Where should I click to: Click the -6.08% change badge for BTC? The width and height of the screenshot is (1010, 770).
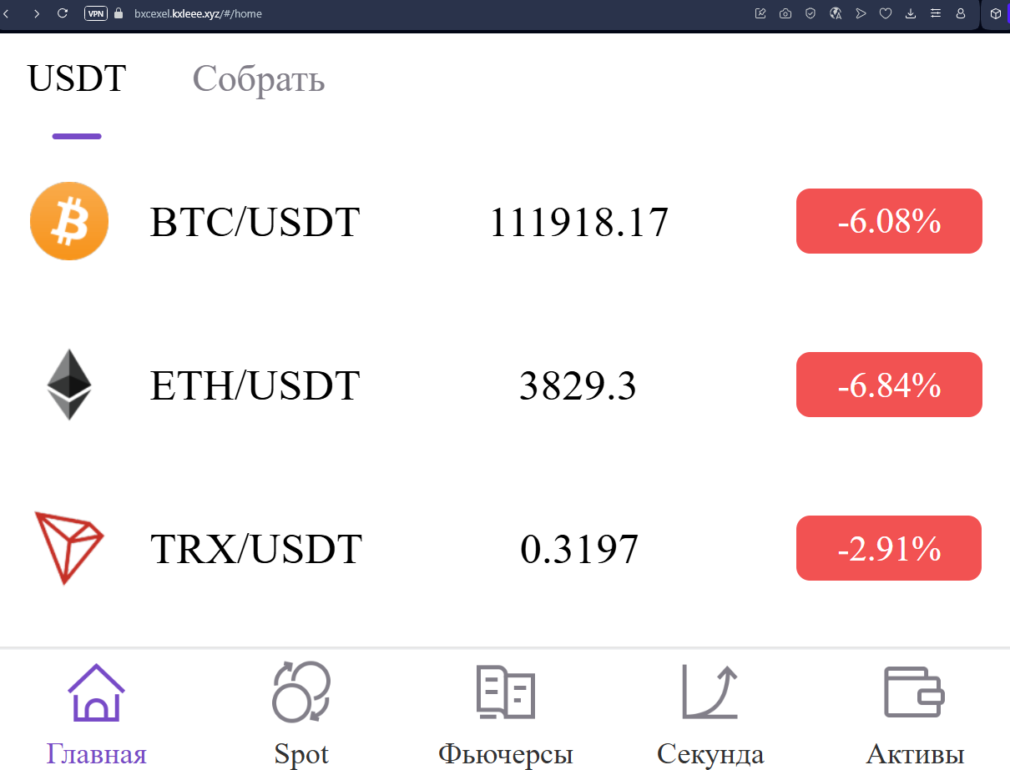tap(888, 221)
